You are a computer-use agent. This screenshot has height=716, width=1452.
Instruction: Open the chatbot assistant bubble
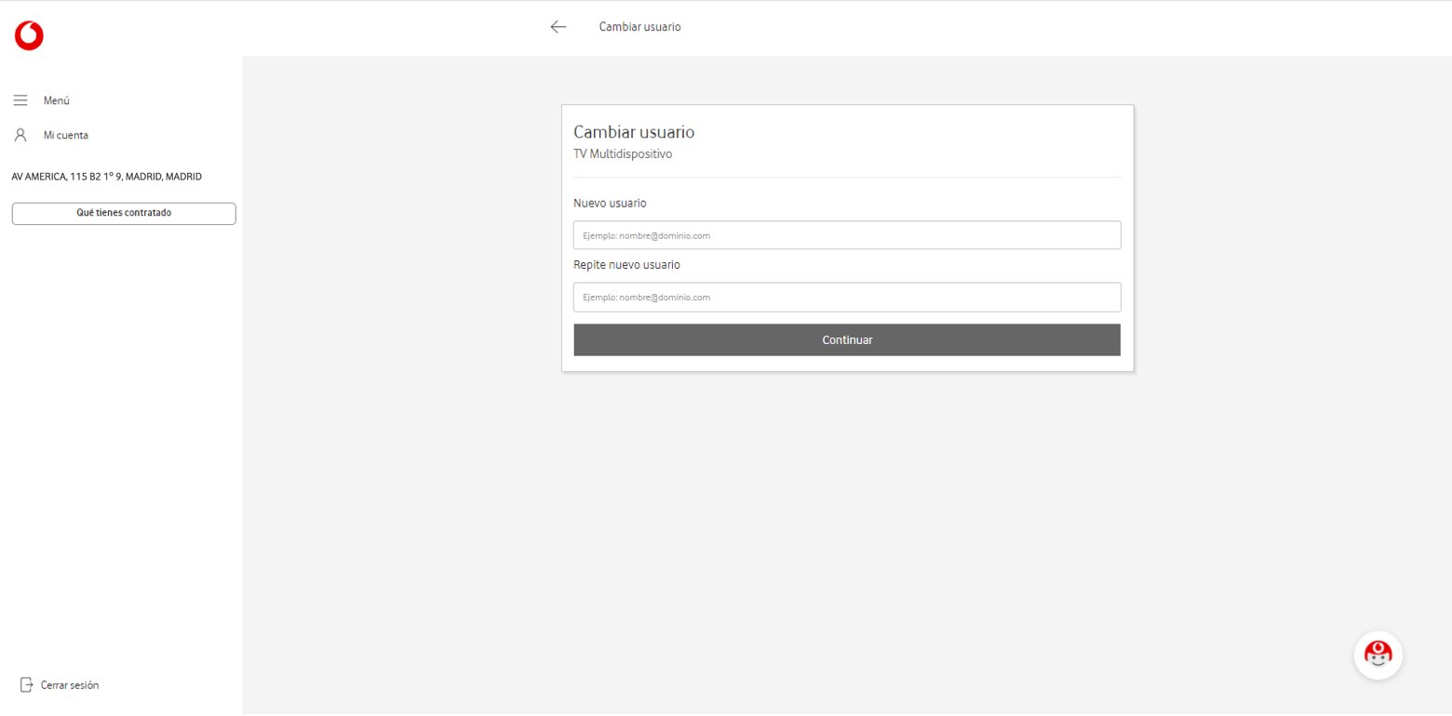click(1378, 655)
